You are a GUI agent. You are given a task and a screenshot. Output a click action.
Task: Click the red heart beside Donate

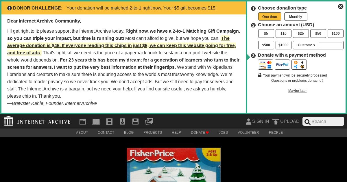[207, 133]
